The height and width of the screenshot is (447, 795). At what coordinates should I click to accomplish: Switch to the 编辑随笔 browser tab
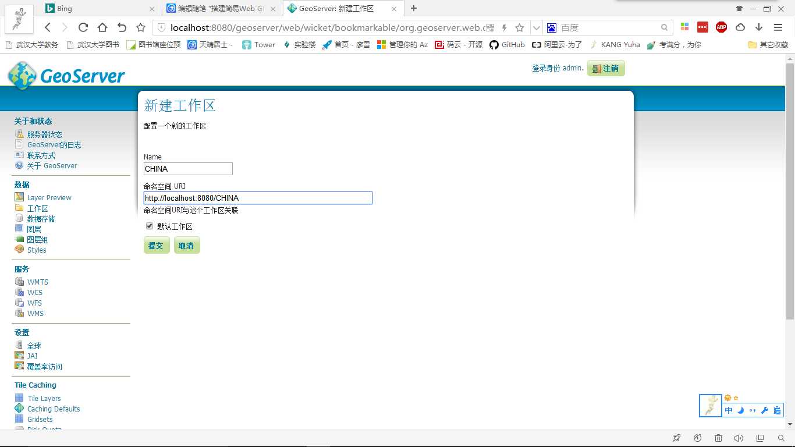222,9
